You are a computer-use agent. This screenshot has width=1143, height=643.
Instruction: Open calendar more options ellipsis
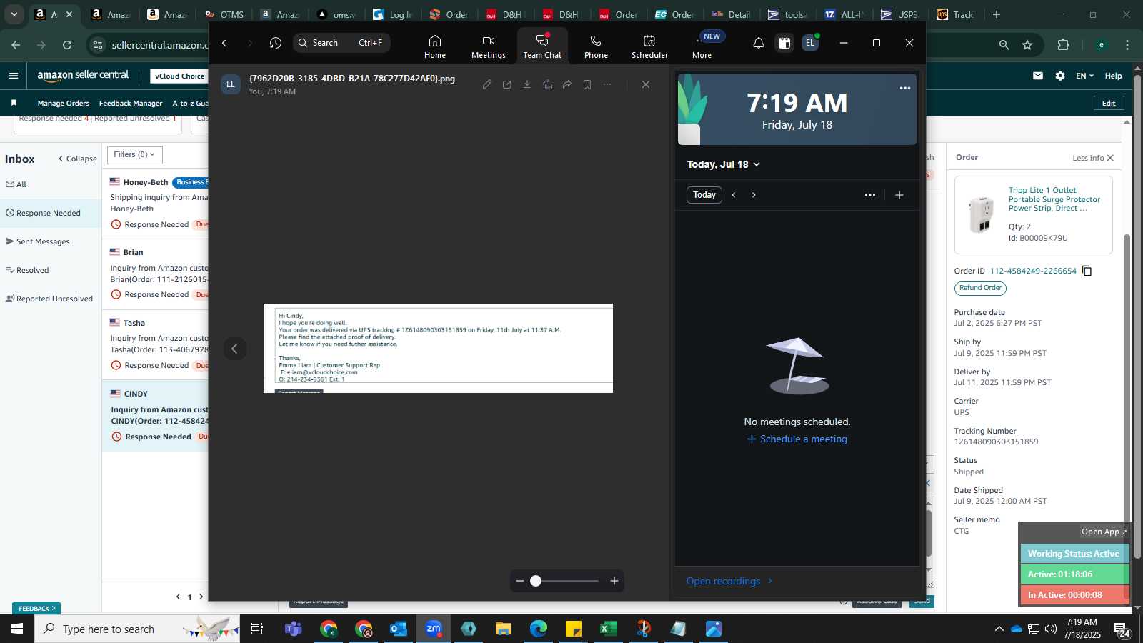tap(870, 195)
